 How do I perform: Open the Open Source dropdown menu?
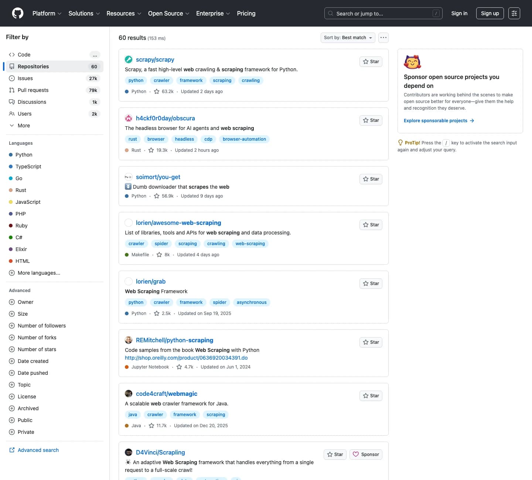[169, 13]
